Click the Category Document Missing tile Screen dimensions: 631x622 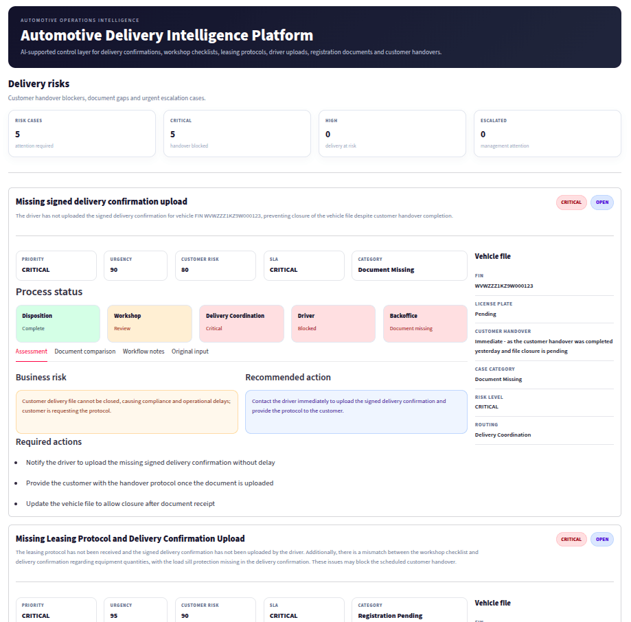pyautogui.click(x=410, y=266)
